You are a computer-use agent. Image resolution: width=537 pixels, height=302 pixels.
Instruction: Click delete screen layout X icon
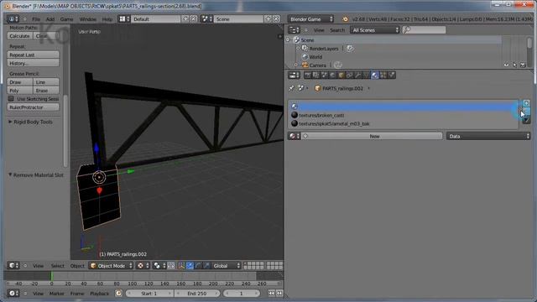click(x=194, y=19)
